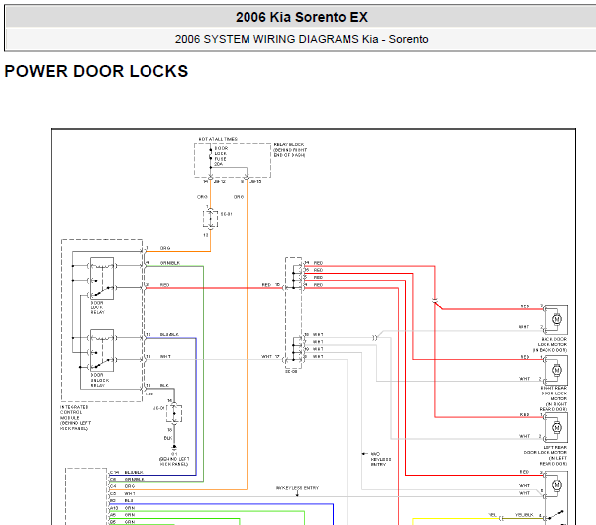596x525 pixels.
Task: Click the left rear door lock motor symbol
Action: 556,428
